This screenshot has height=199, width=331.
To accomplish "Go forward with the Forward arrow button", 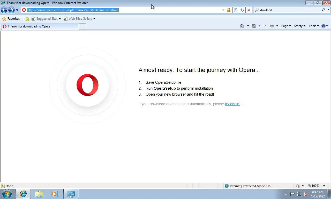I will tap(11, 10).
